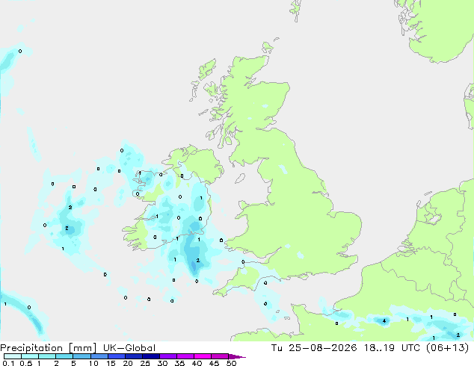Click the 2–5 mm legend color box
Viewport: 474px width, 366px height.
[64, 356]
